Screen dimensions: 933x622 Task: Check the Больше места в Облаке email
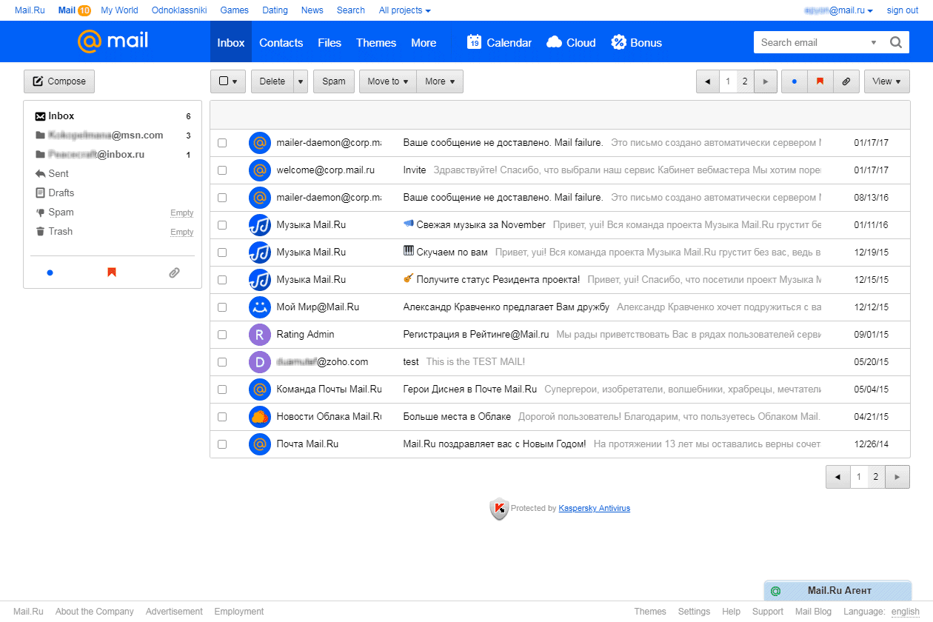tap(222, 417)
